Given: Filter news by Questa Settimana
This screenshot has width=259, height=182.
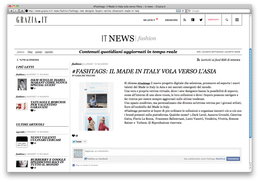Looking at the screenshot, I should pyautogui.click(x=213, y=52).
